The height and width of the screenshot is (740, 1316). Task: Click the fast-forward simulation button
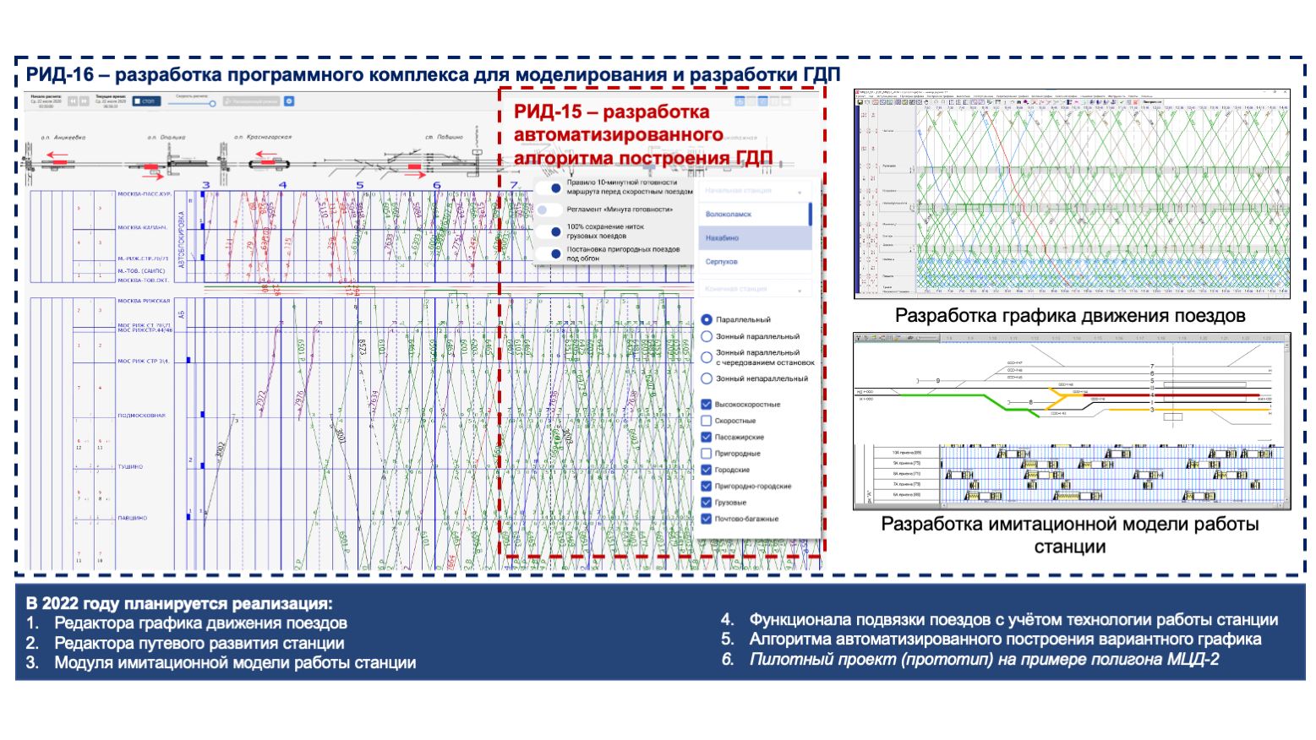click(85, 101)
